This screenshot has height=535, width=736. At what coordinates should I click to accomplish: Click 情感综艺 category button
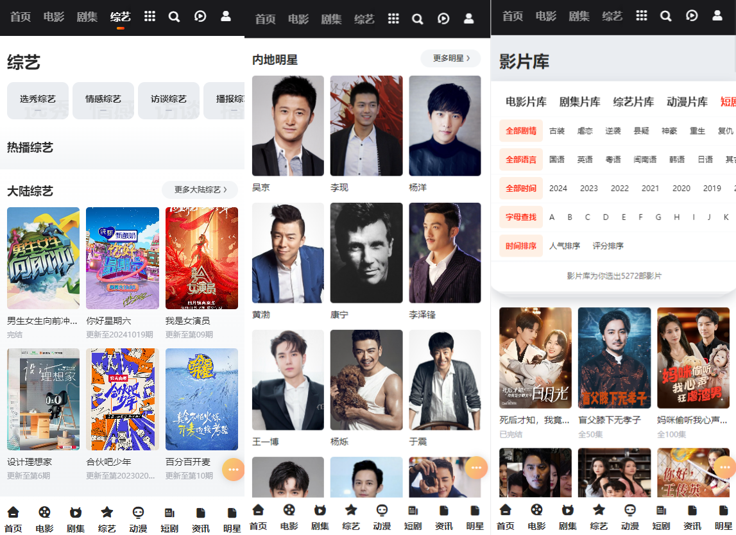103,101
